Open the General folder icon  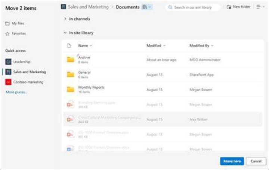click(70, 75)
